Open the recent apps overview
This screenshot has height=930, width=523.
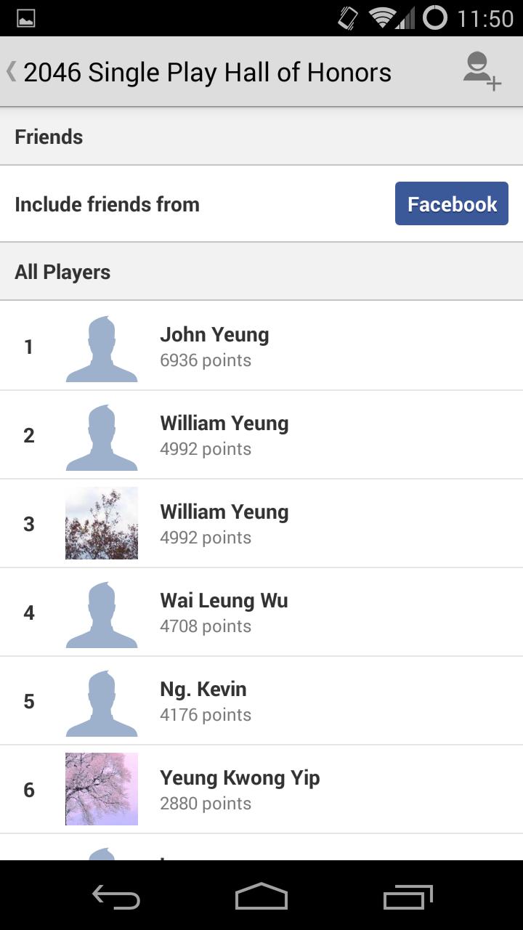pyautogui.click(x=408, y=897)
